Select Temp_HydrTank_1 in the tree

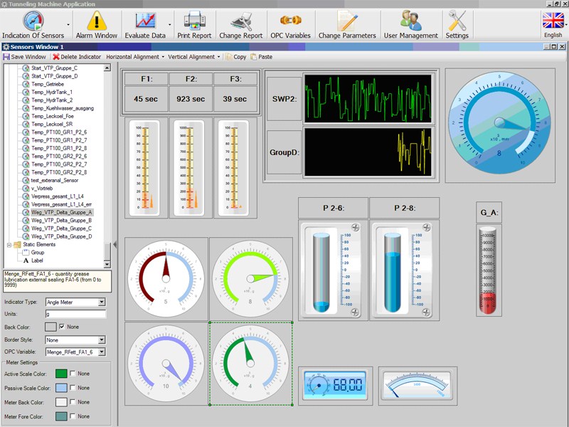point(52,93)
